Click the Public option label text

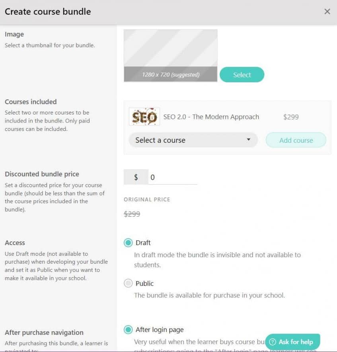pyautogui.click(x=144, y=284)
